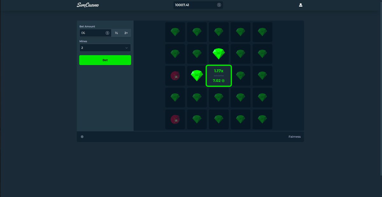Viewport: 382px width, 197px height.
Task: Click the fourth gem tile in the fourth row
Action: click(x=241, y=97)
